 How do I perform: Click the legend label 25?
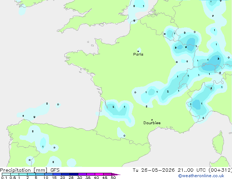71,178
